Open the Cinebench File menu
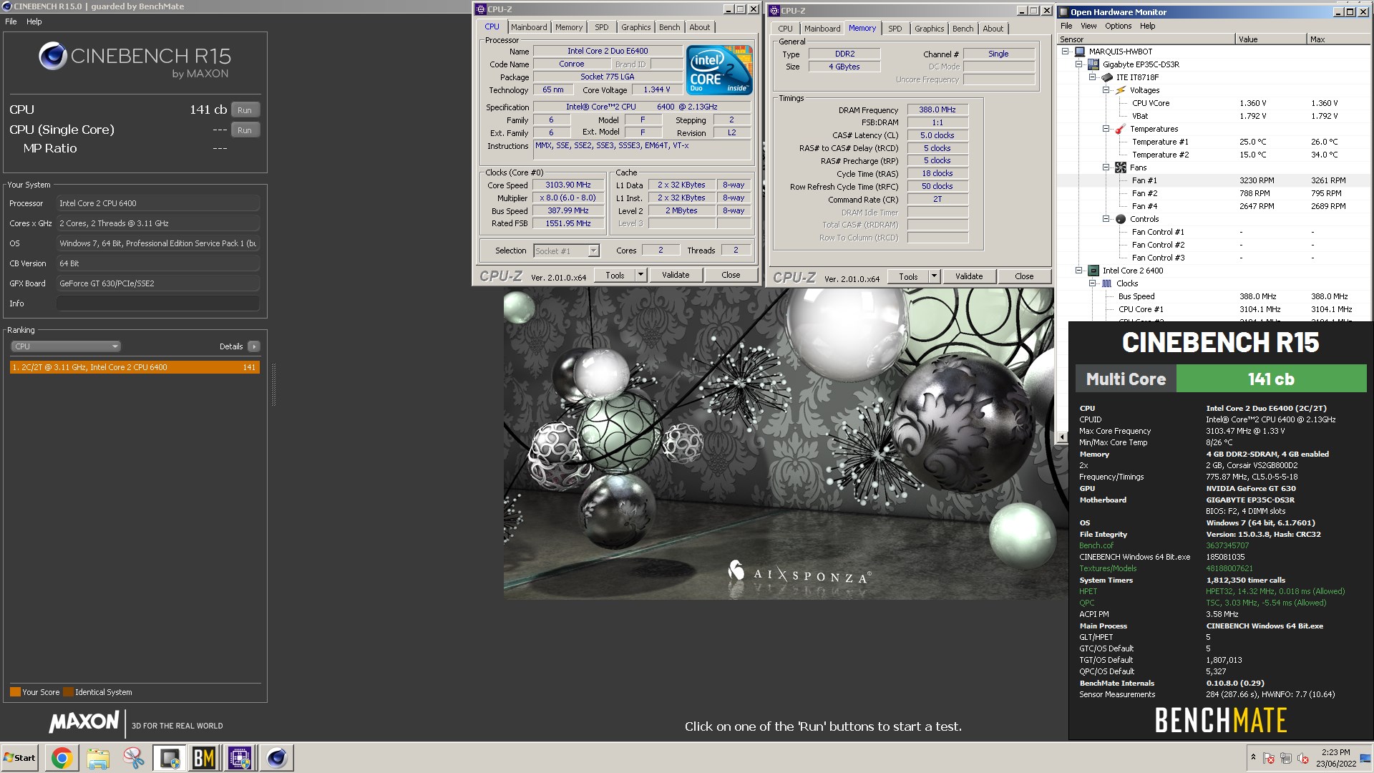Image resolution: width=1374 pixels, height=773 pixels. tap(11, 21)
